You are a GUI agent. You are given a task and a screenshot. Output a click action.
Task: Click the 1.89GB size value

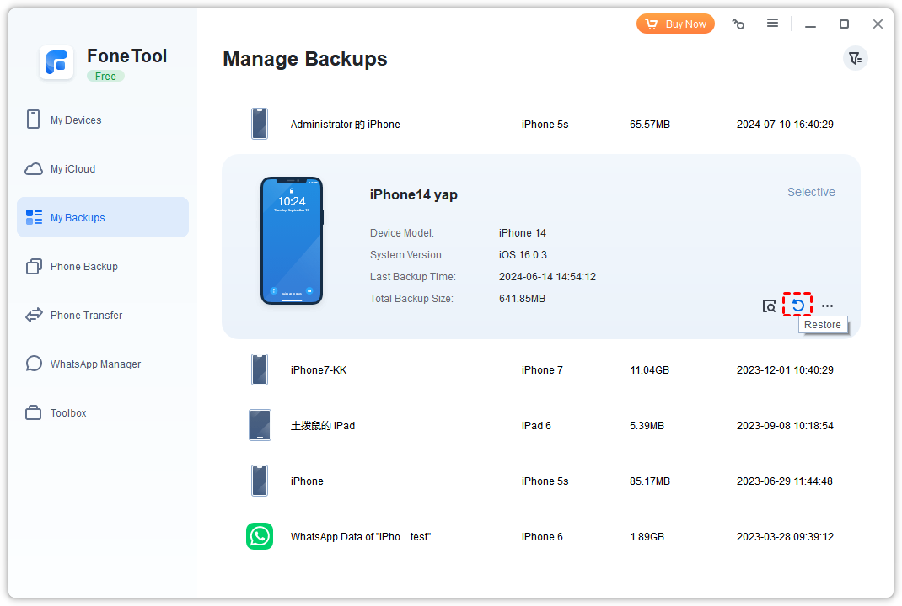pyautogui.click(x=647, y=536)
